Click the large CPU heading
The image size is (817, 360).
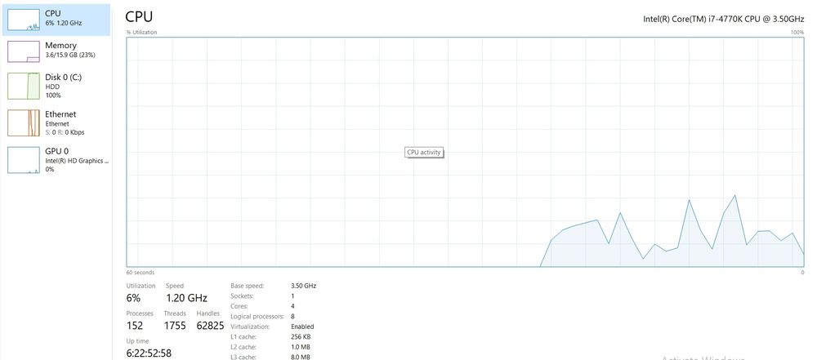[x=139, y=16]
